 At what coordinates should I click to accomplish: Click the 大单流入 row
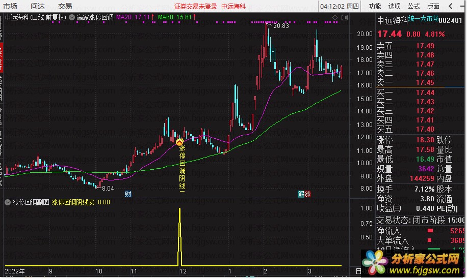point(420,240)
